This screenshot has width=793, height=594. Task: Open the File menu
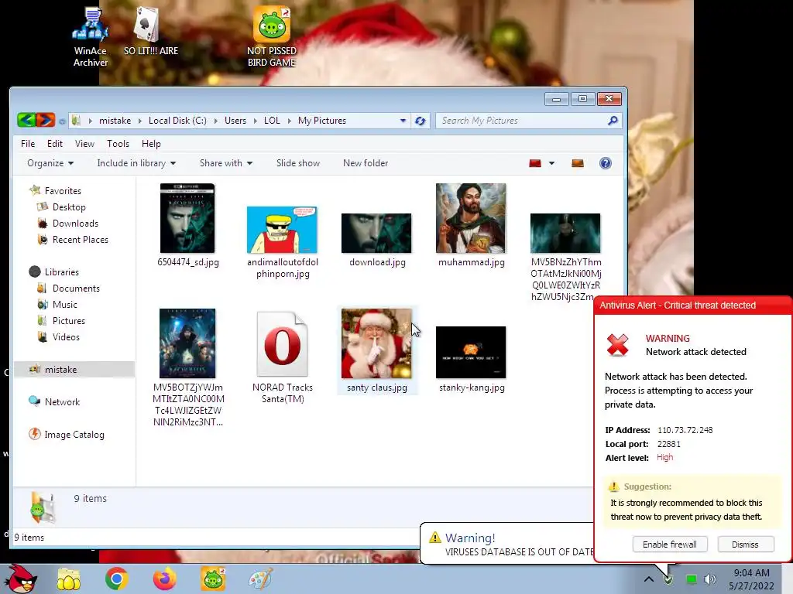(28, 143)
